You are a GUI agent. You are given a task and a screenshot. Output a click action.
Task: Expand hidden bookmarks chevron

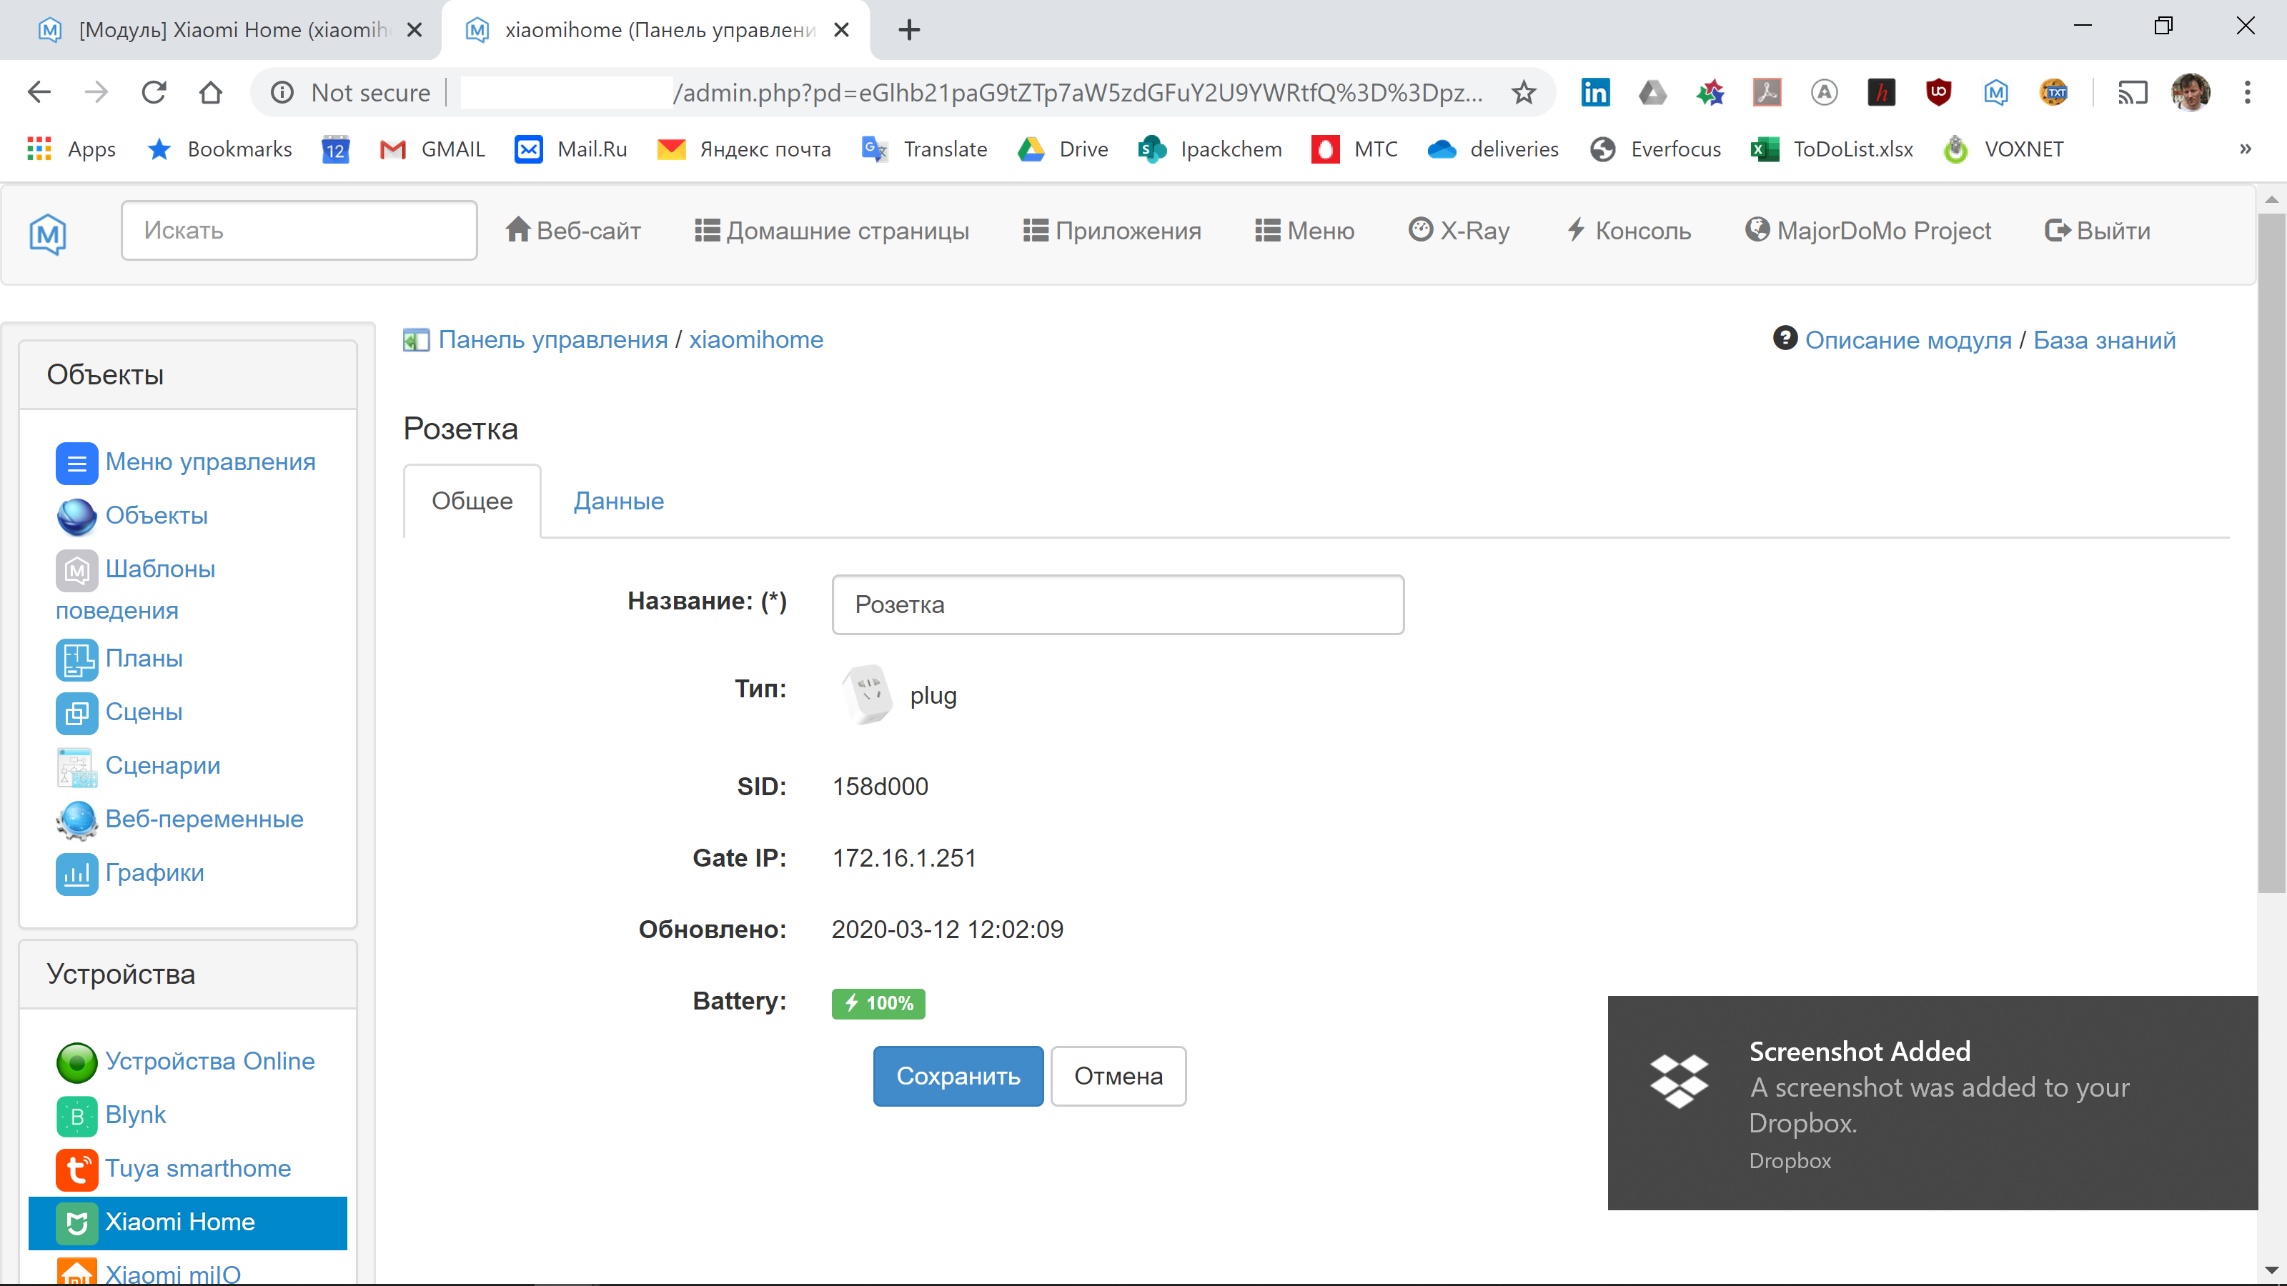pos(2246,149)
